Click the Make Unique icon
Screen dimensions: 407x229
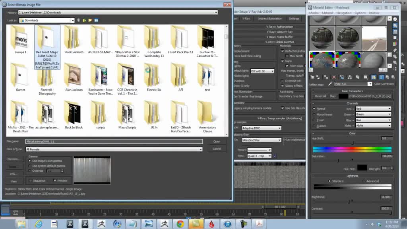(350, 77)
